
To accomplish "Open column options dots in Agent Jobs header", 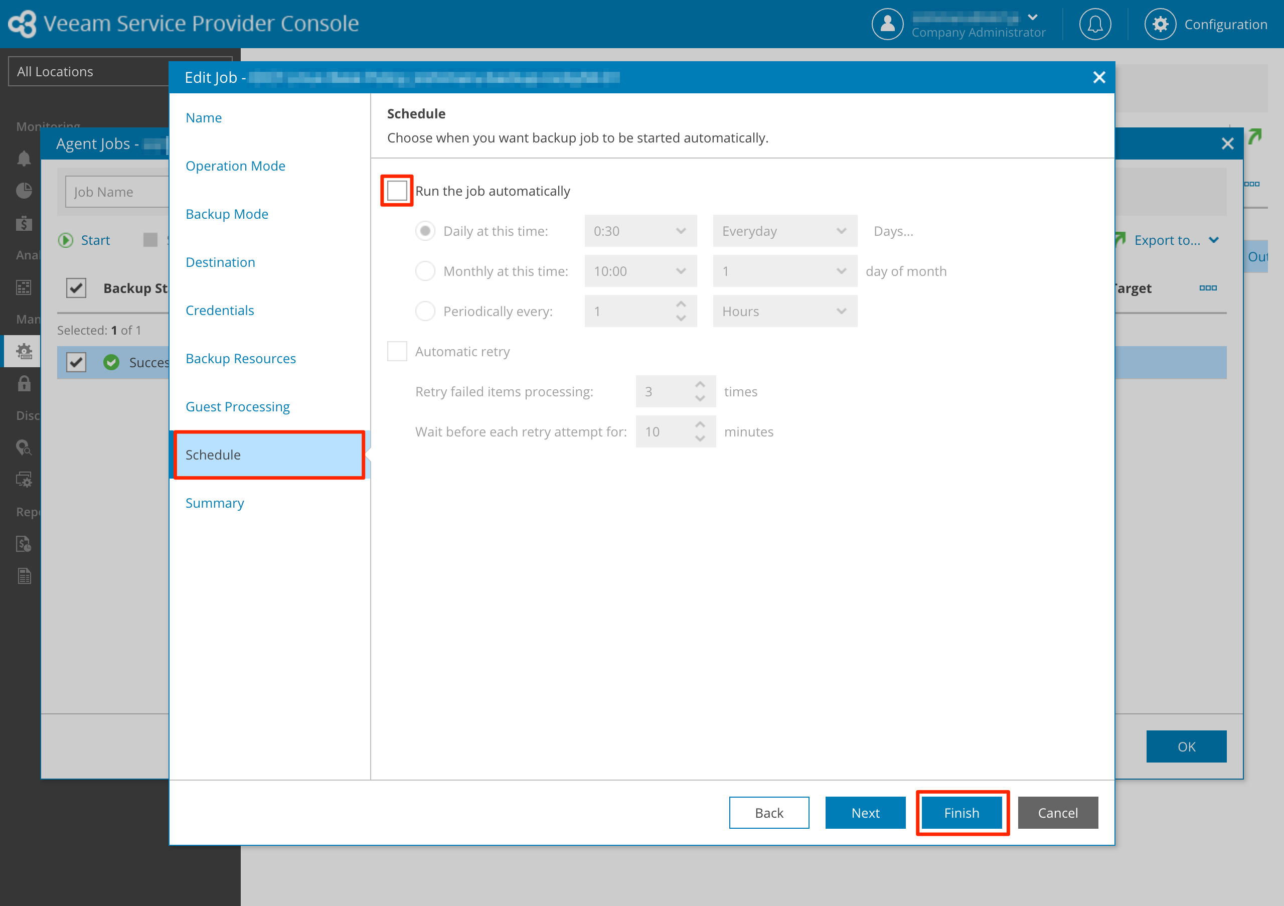I will click(x=1208, y=288).
